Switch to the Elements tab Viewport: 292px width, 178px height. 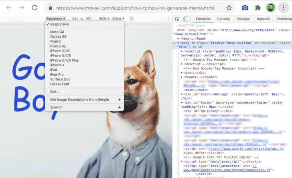click(x=203, y=19)
